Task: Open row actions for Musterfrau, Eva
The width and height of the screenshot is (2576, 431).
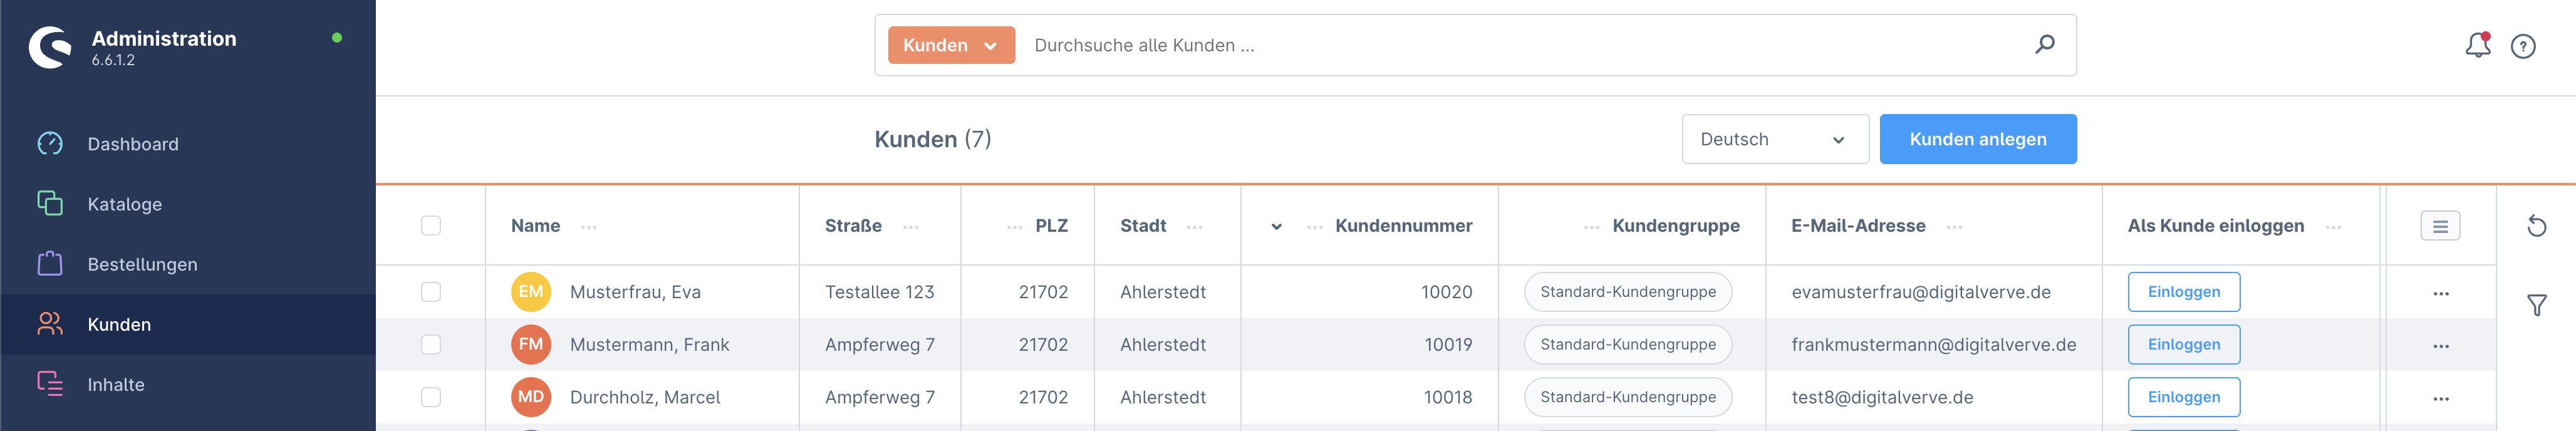Action: tap(2440, 293)
